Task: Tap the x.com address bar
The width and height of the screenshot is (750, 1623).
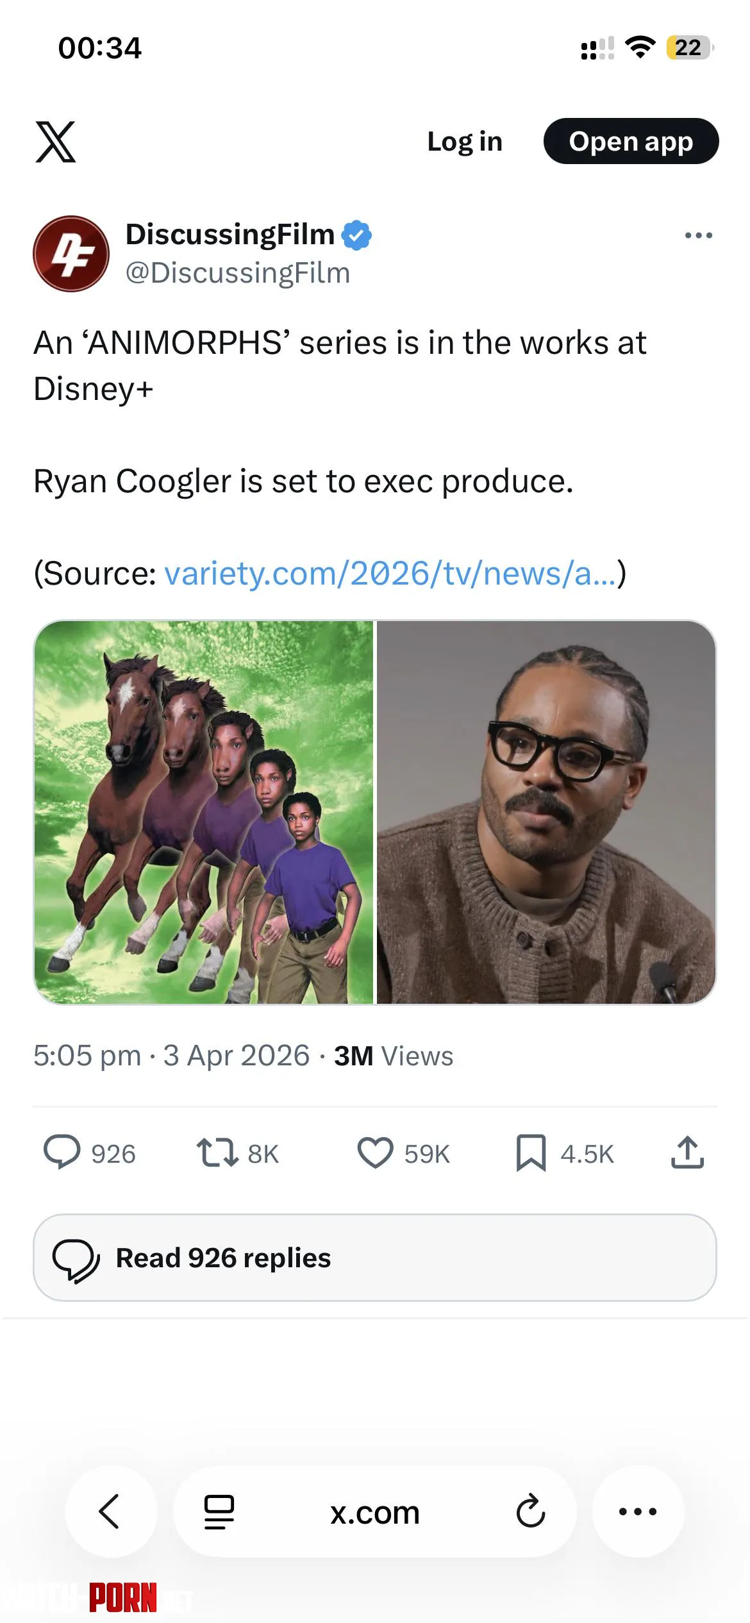Action: (375, 1513)
